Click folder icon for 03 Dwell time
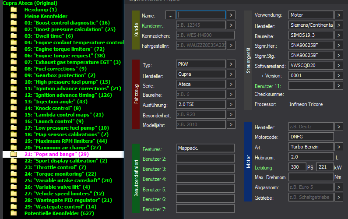Screen dimensions: 348x219 tap(14, 36)
